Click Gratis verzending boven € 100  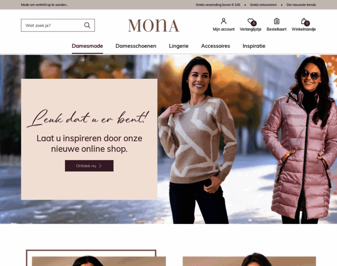pyautogui.click(x=218, y=5)
